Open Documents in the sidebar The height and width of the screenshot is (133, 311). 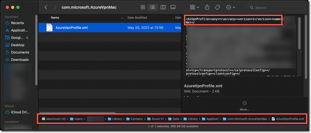click(x=17, y=52)
